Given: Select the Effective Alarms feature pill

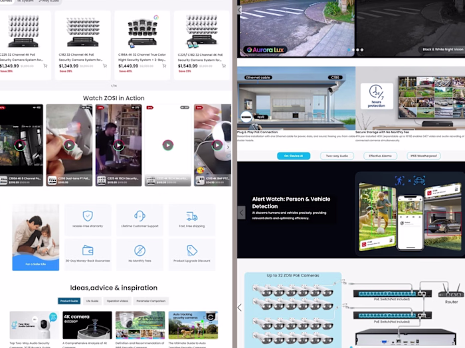Looking at the screenshot, I should [x=380, y=156].
